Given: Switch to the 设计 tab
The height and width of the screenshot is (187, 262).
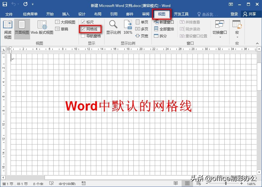Looking at the screenshot, I should point(82,14).
